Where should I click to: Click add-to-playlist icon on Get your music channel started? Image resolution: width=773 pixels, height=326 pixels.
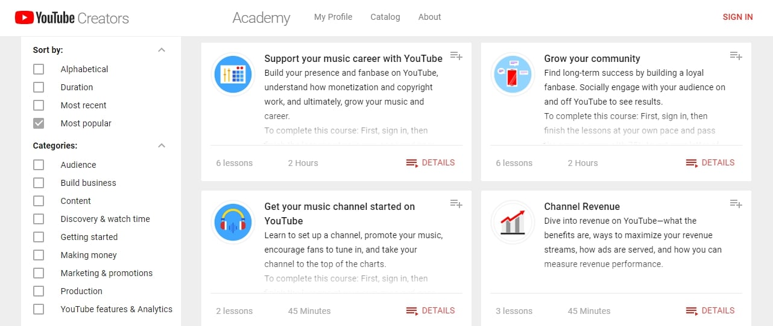(456, 204)
